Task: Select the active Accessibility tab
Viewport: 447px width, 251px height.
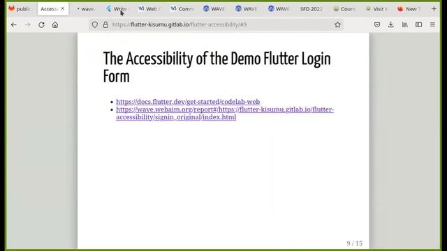Action: [x=49, y=9]
